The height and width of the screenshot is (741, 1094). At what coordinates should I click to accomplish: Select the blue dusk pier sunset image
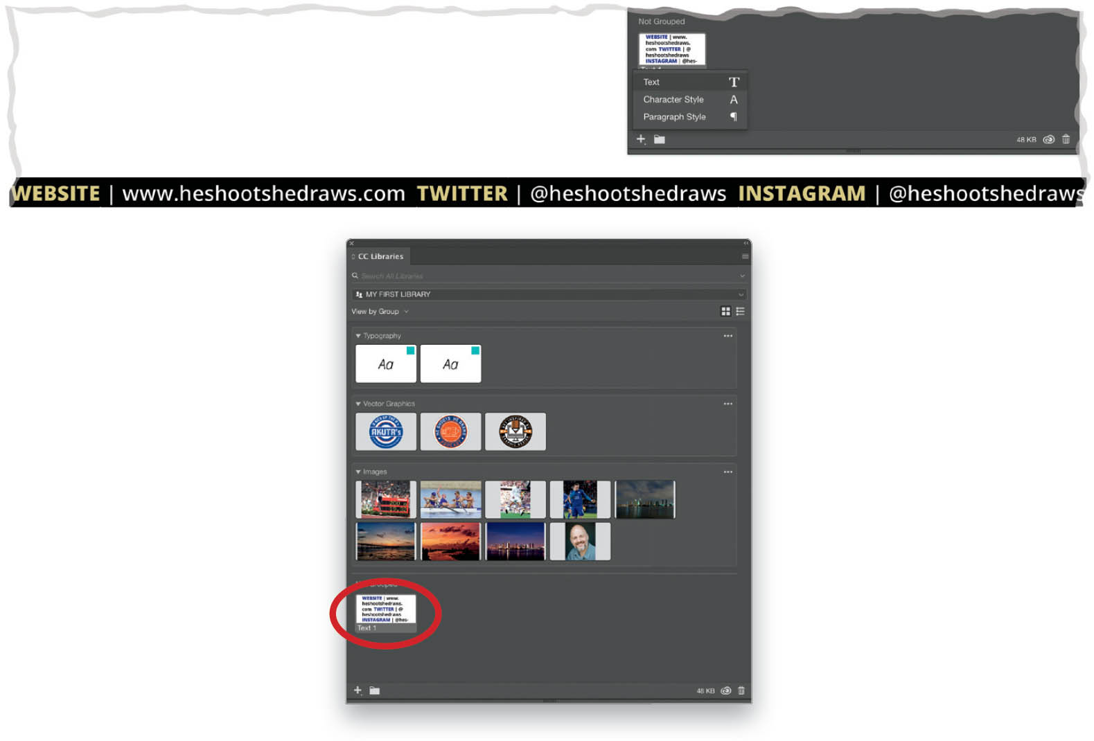pos(386,541)
